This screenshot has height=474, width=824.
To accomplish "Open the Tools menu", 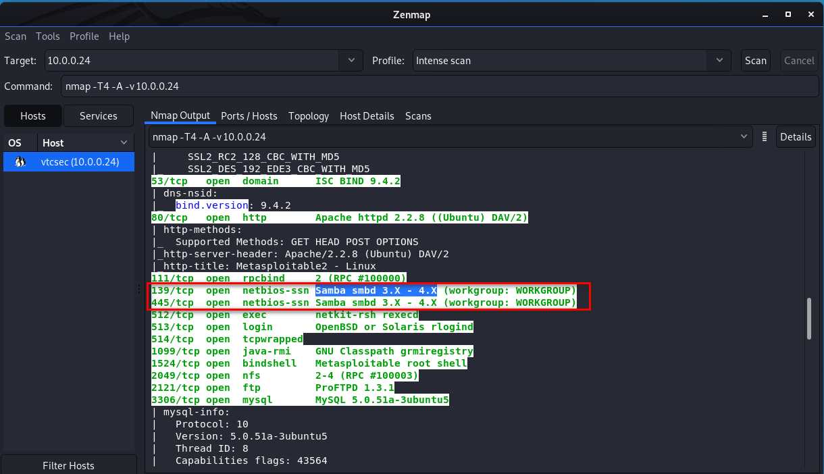I will point(48,36).
